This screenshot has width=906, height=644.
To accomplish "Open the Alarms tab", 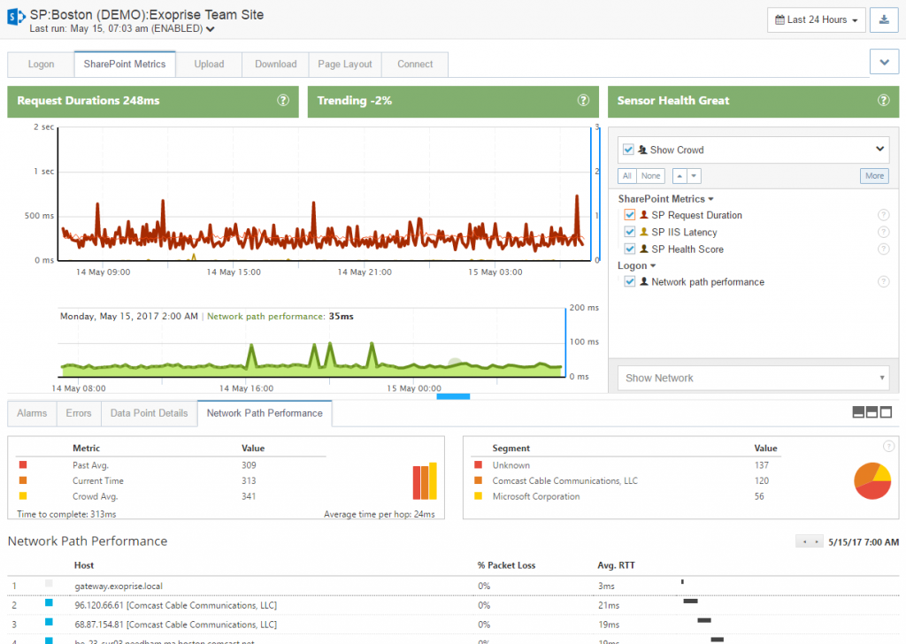I will click(x=32, y=413).
